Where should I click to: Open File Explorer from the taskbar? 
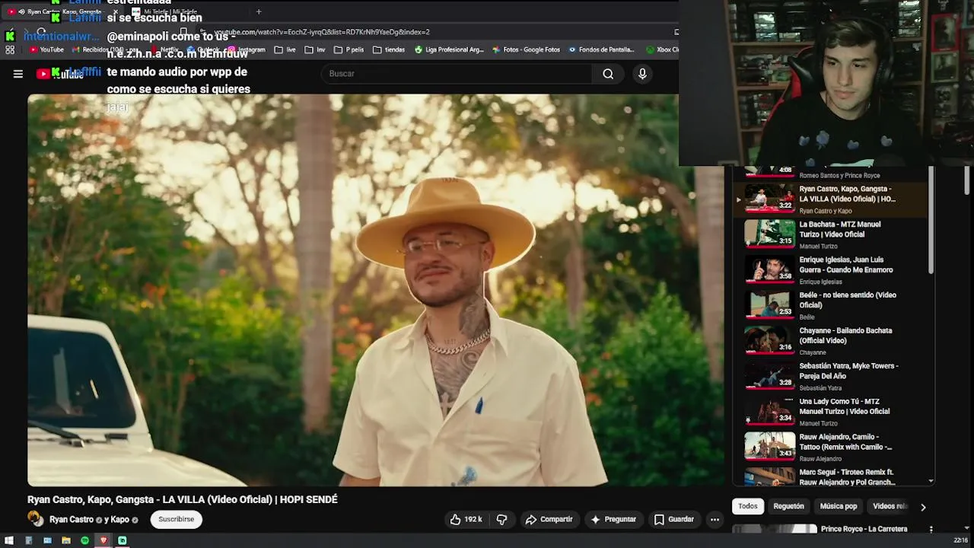65,540
